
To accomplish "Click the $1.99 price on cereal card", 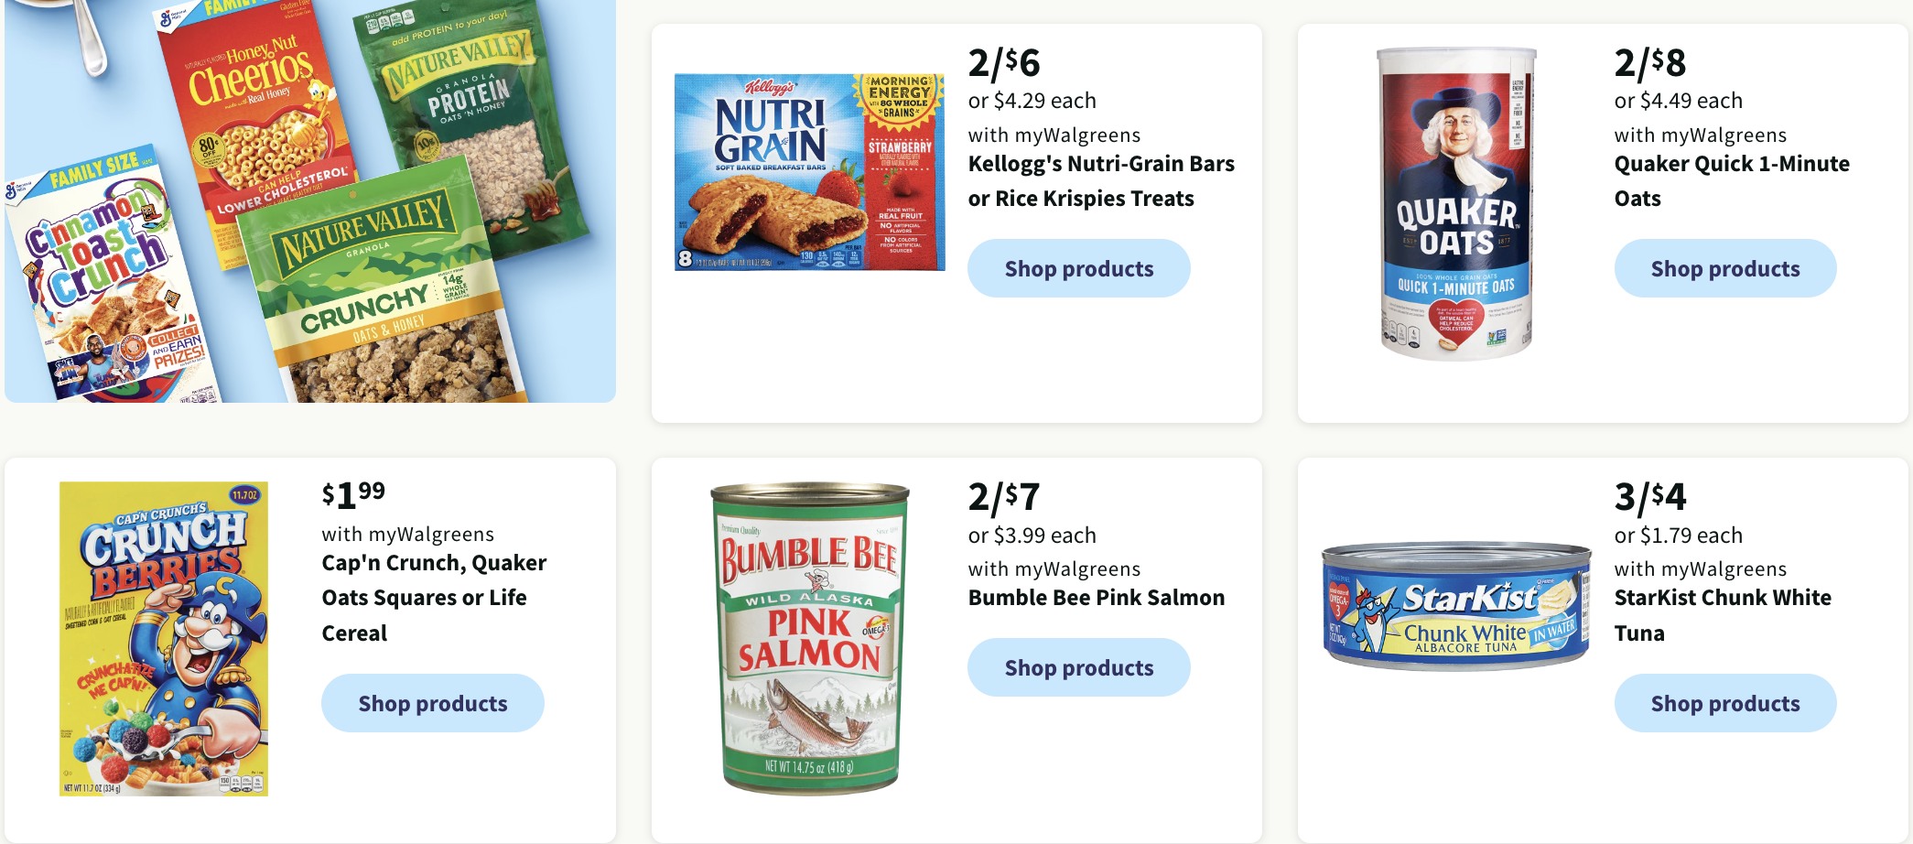I will click(x=353, y=496).
